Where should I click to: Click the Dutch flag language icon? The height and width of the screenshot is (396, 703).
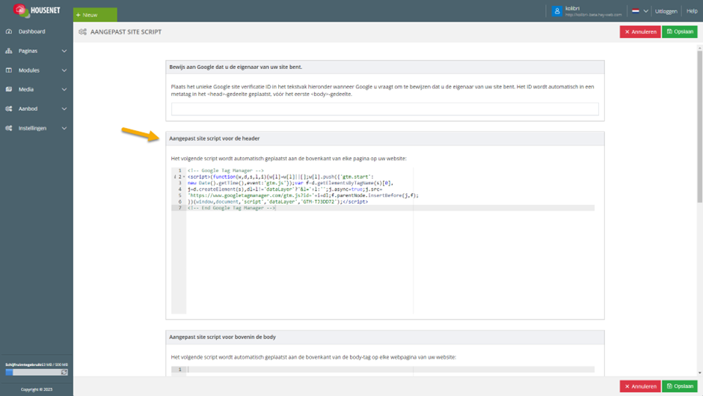point(635,11)
